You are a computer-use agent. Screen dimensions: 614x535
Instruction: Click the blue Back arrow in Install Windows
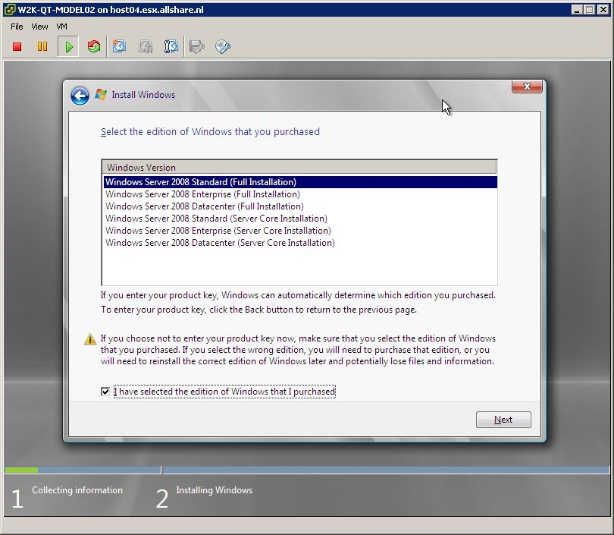tap(80, 96)
